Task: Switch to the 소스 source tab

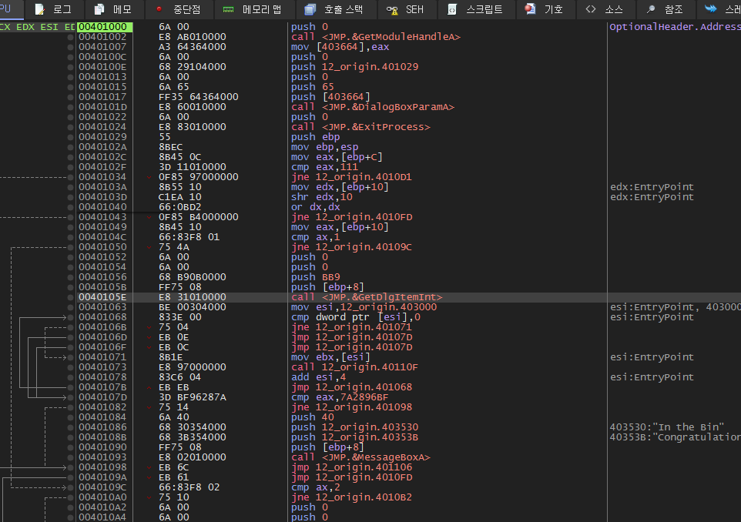Action: coord(605,9)
